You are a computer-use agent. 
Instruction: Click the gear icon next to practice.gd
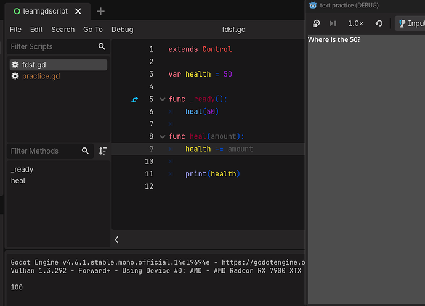point(15,76)
